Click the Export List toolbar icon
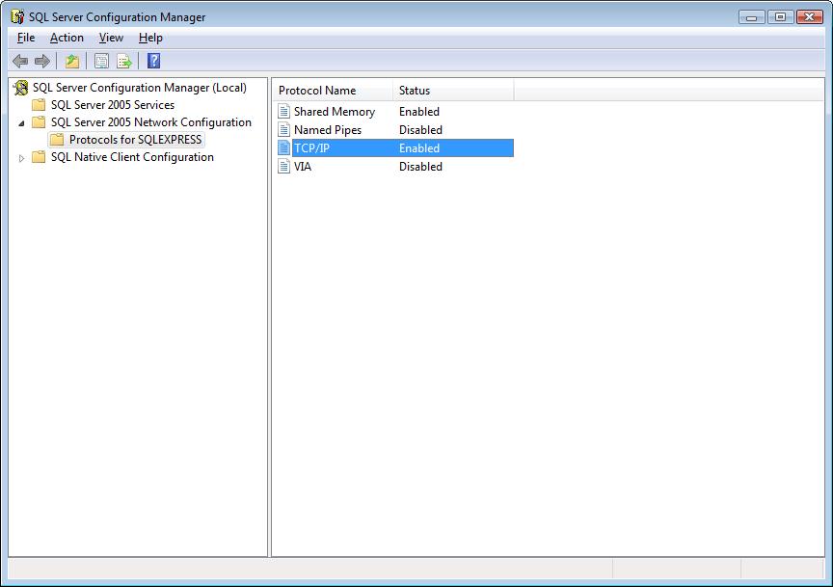This screenshot has height=587, width=833. (124, 61)
